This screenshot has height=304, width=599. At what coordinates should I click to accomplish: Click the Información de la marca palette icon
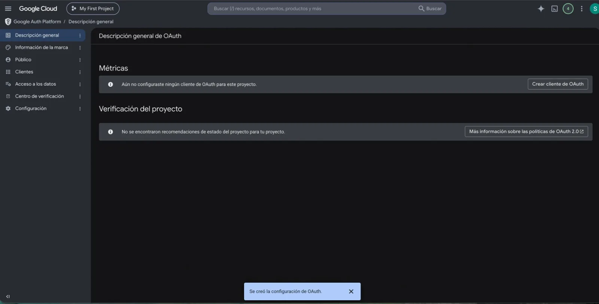click(x=8, y=48)
